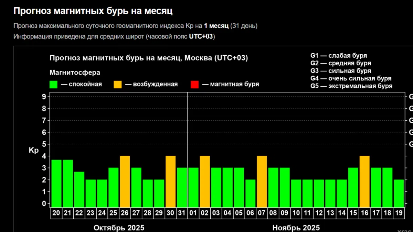The width and height of the screenshot is (413, 232).
Task: Click the red 'магнитная буря' legend swatch
Action: [x=194, y=85]
